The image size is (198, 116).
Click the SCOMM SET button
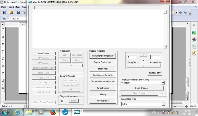pyautogui.click(x=155, y=73)
